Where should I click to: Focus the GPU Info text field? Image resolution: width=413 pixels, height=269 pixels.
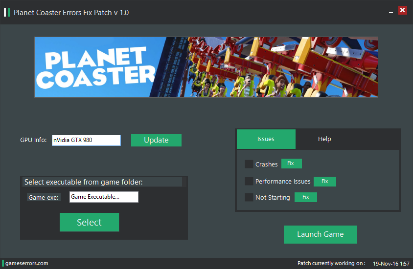pyautogui.click(x=87, y=140)
